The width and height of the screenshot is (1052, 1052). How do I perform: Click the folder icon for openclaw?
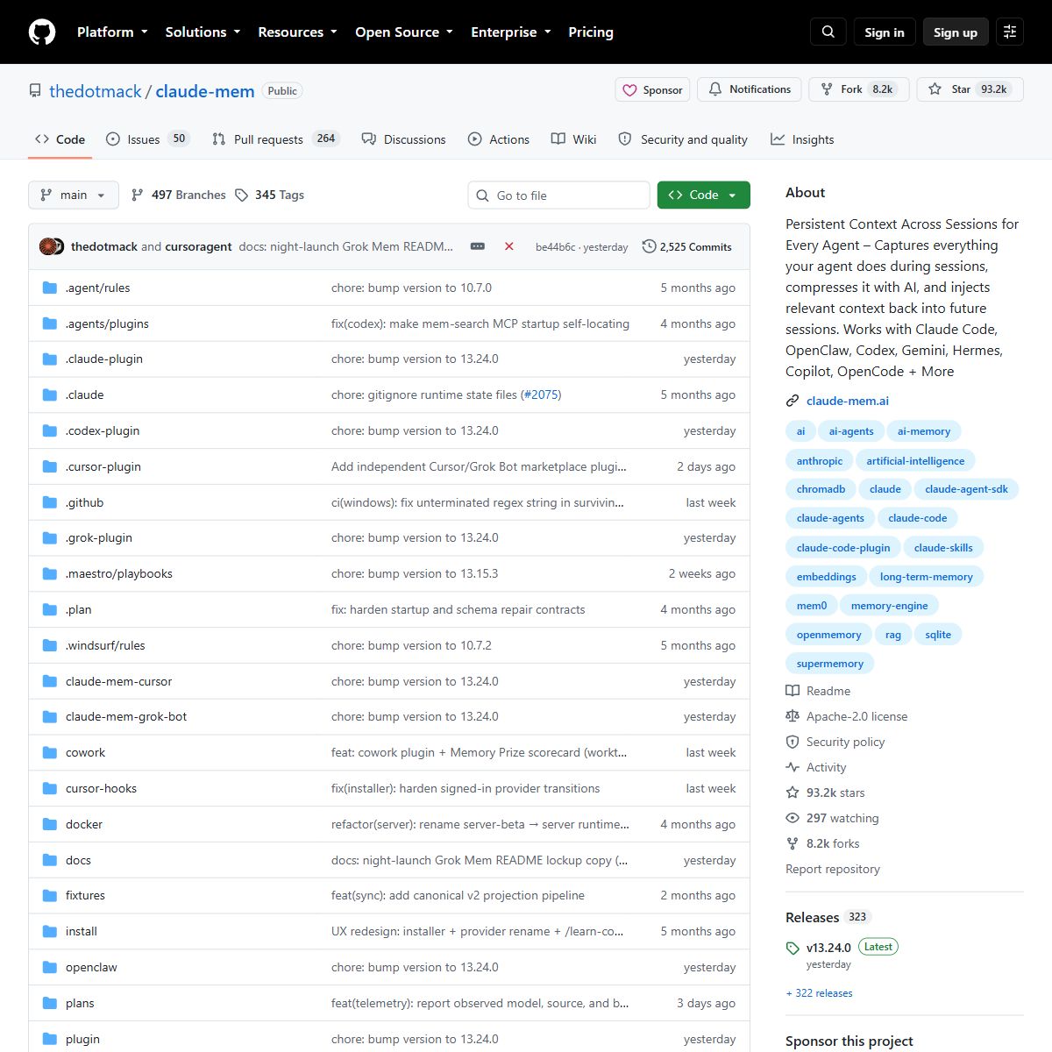[x=50, y=967]
